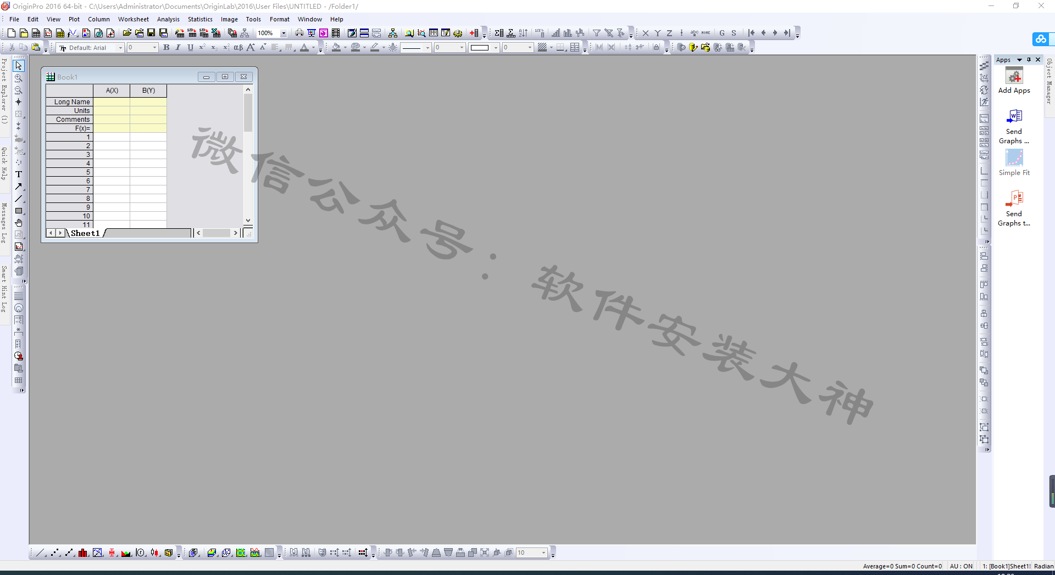Click the New Workbook icon
This screenshot has height=575, width=1055.
click(x=36, y=33)
